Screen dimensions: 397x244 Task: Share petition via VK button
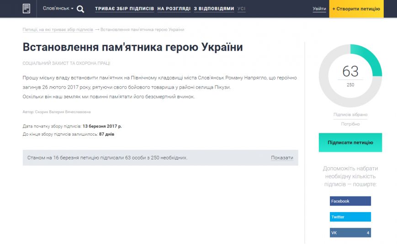coord(350,233)
